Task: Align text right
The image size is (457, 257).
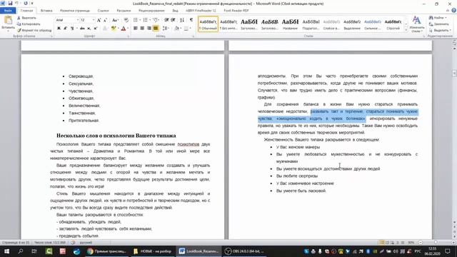Action: 149,29
